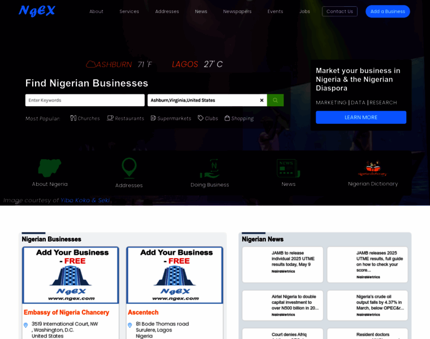Screen dimensions: 430x339
Task: Click the Add a Business button
Action: (x=388, y=11)
